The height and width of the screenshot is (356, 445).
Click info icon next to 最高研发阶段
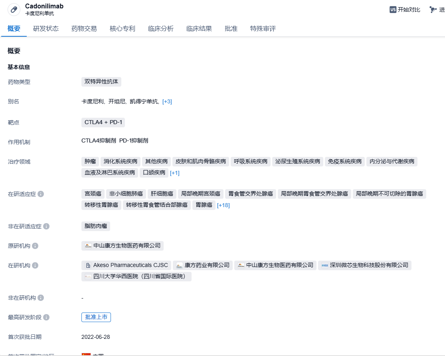[x=46, y=317]
